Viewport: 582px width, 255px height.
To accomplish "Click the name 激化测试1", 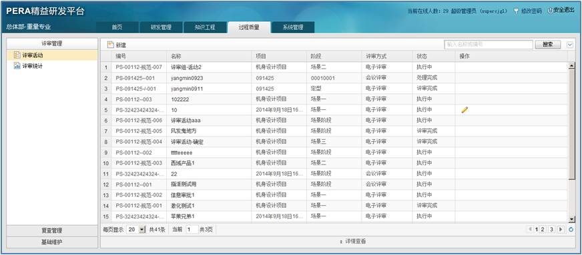I will point(183,206).
